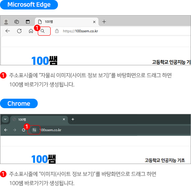Go back in the Edge browser

click(8, 31)
